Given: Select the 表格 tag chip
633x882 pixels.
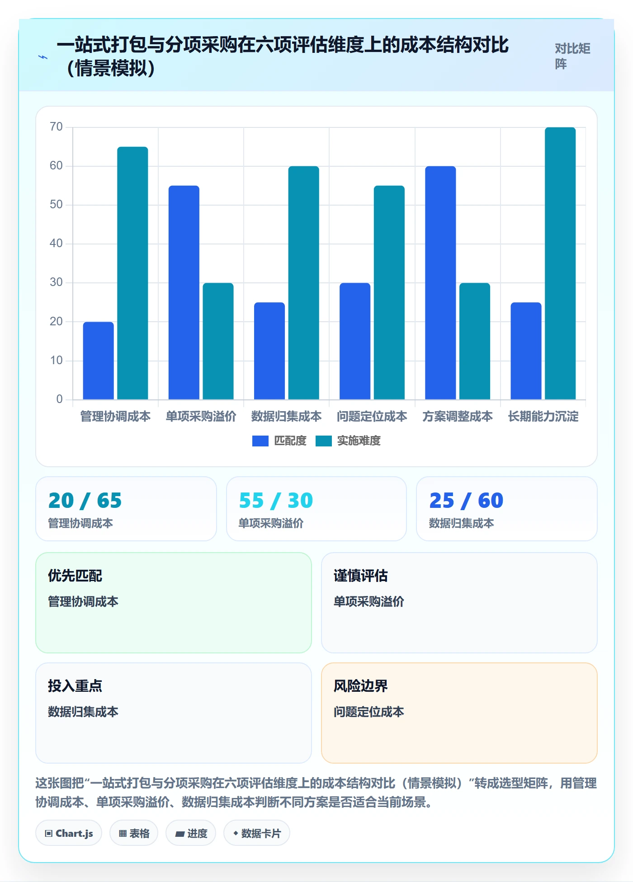Looking at the screenshot, I should [x=134, y=833].
